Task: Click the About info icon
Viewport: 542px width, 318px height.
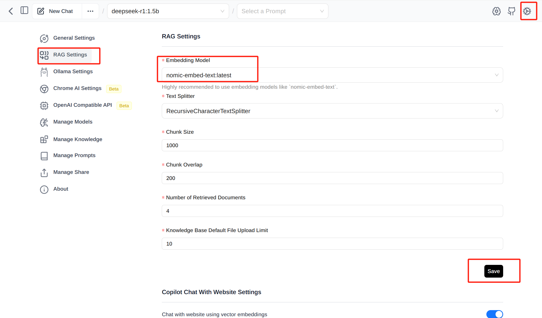Action: coord(44,189)
